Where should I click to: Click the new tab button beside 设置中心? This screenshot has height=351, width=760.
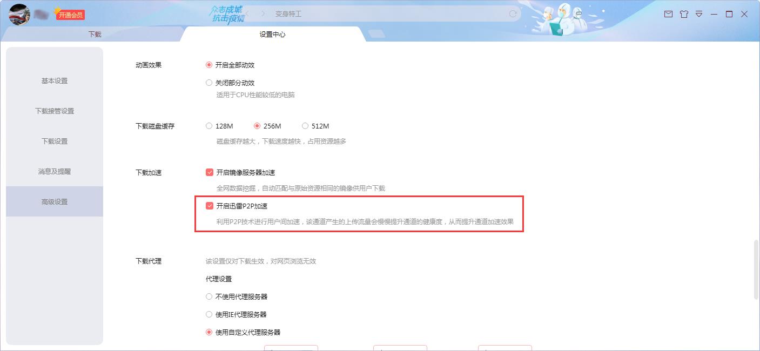[376, 33]
